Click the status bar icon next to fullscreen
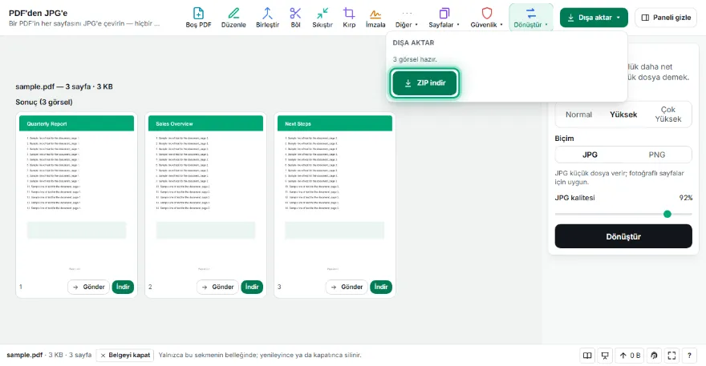The width and height of the screenshot is (706, 366). point(654,356)
